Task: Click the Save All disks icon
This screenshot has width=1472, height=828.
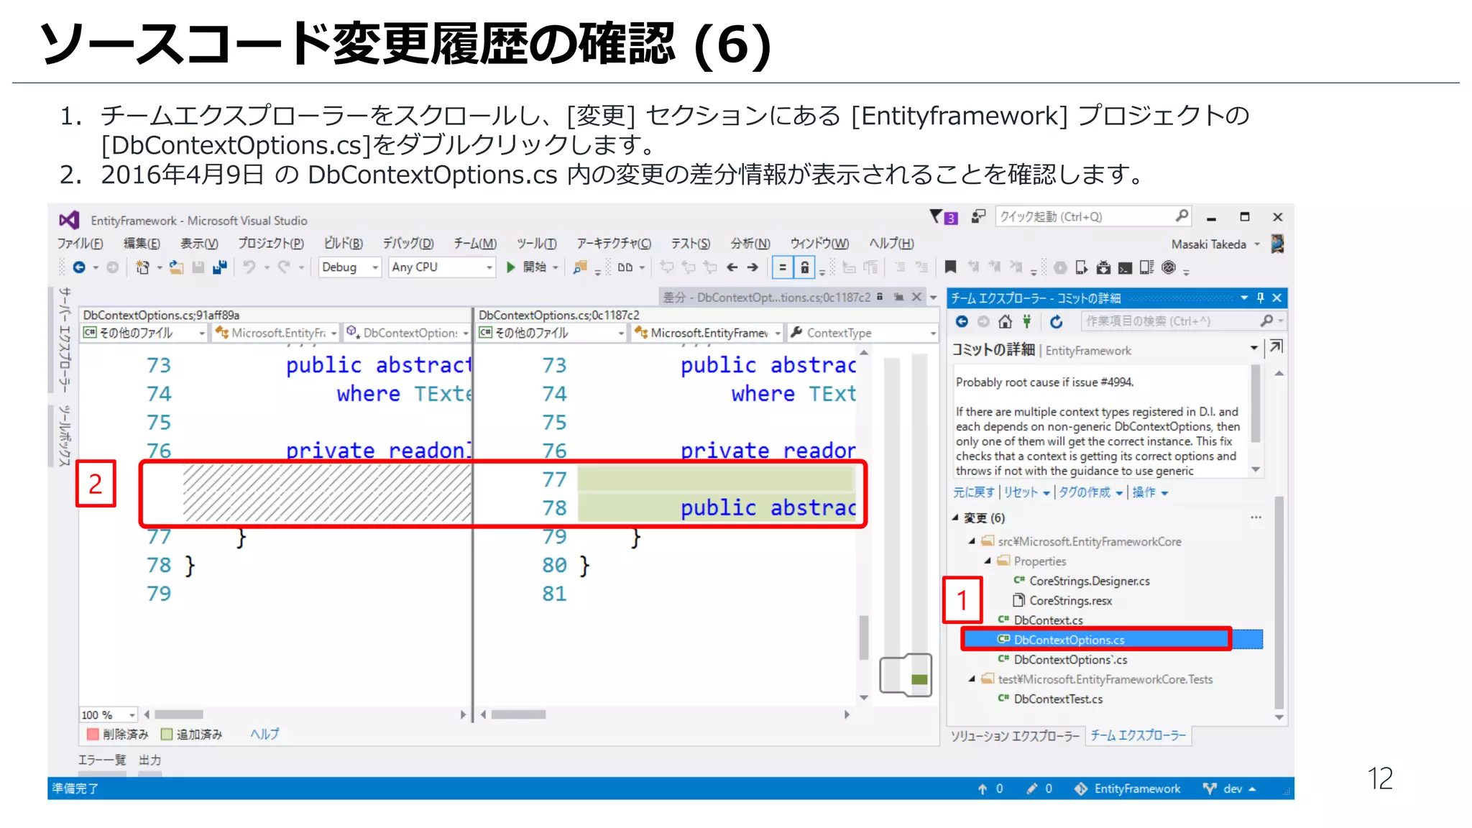Action: pos(220,267)
